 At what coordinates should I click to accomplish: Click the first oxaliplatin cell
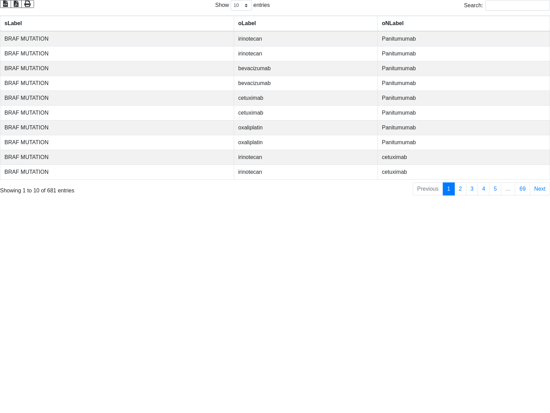click(x=250, y=128)
